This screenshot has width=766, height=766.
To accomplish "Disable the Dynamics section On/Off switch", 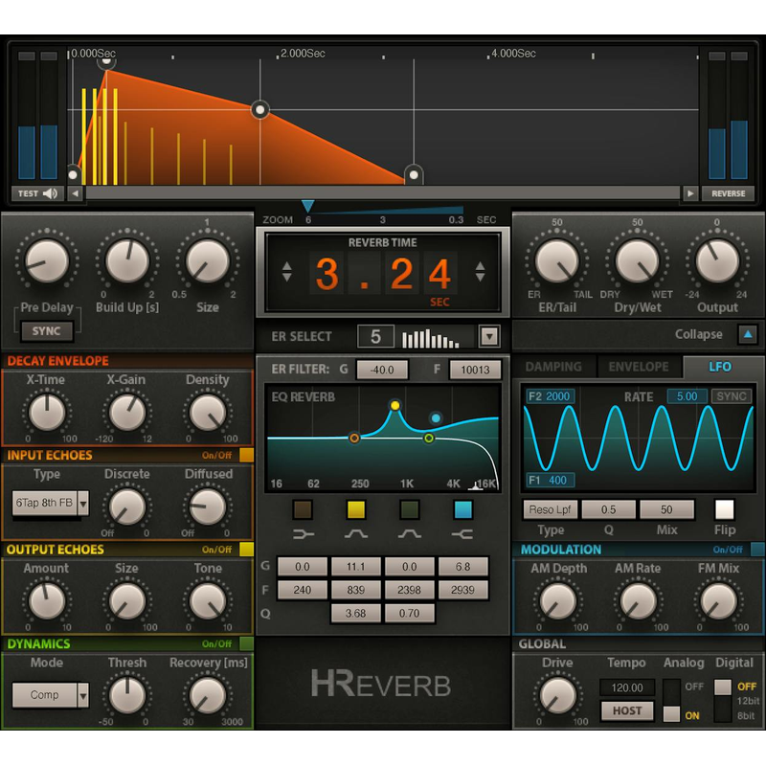I will coord(246,643).
